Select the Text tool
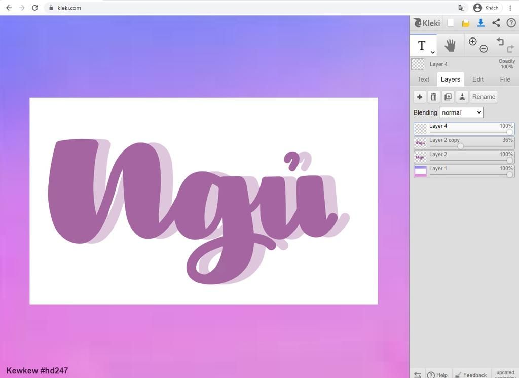This screenshot has height=378, width=519. 423,45
